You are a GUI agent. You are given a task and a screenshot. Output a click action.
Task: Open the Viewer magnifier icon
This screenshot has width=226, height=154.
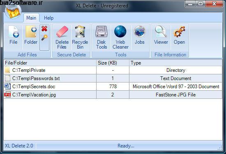[x=161, y=31]
